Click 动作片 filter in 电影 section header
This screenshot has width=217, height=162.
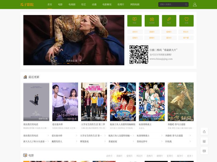click(x=109, y=156)
